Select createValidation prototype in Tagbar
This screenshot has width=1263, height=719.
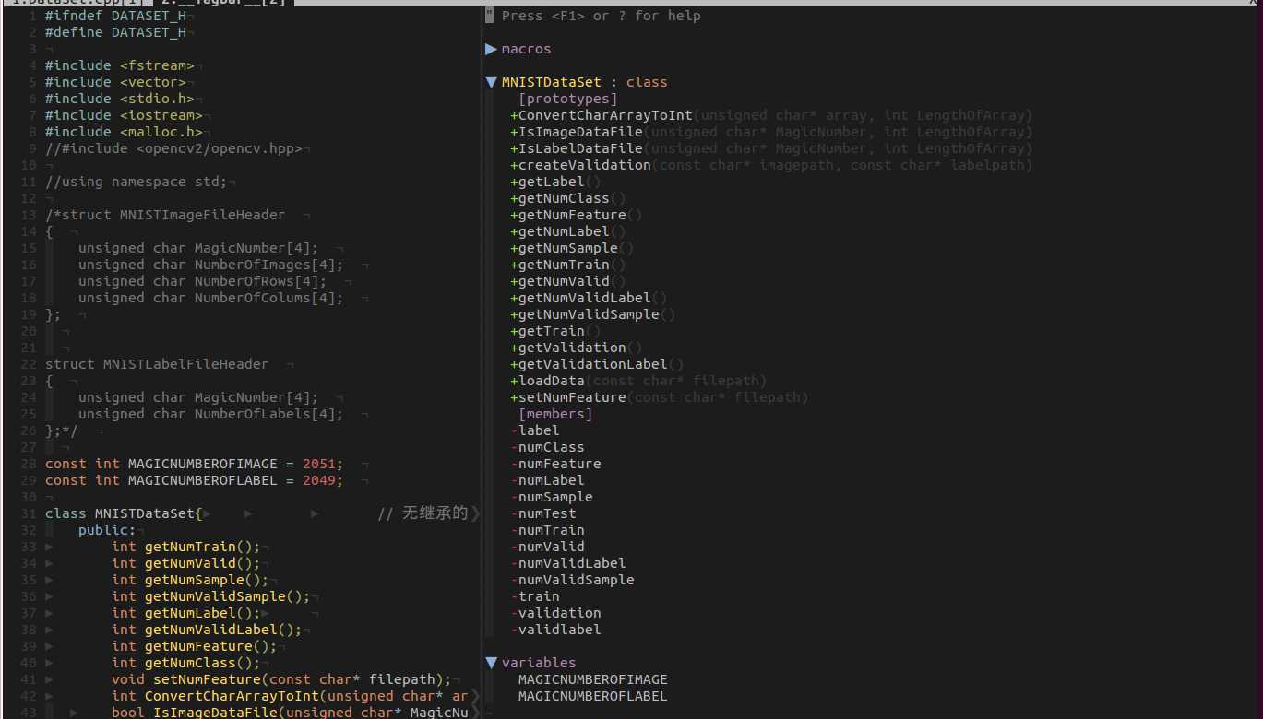point(584,165)
